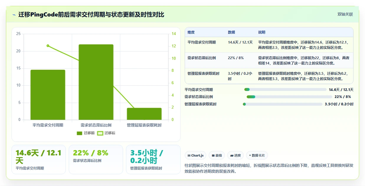Click x-axis label 需求状态滞后比例

point(96,125)
